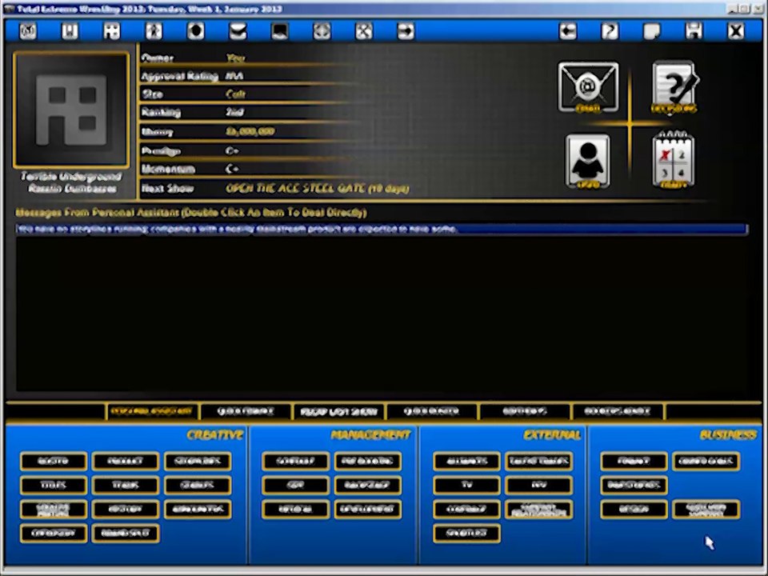The width and height of the screenshot is (768, 576).
Task: Open the TV button in External
Action: tap(466, 485)
